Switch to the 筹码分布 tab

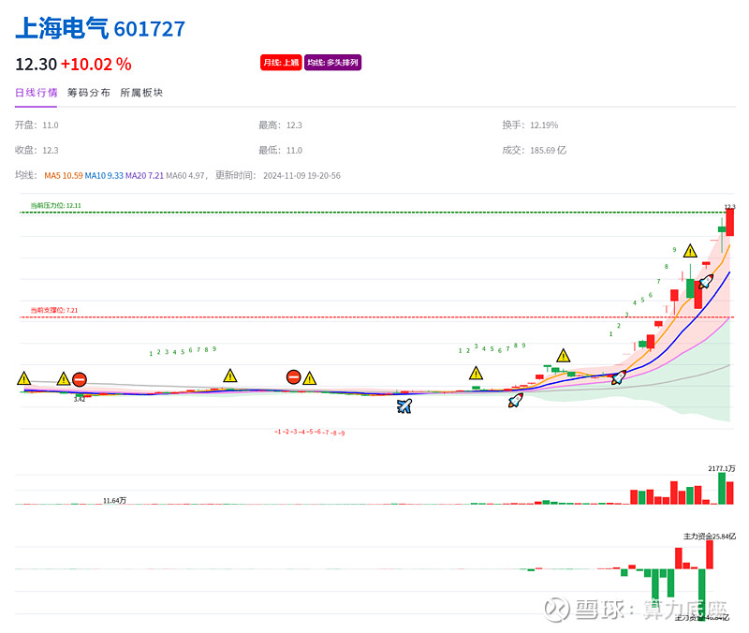tap(89, 93)
